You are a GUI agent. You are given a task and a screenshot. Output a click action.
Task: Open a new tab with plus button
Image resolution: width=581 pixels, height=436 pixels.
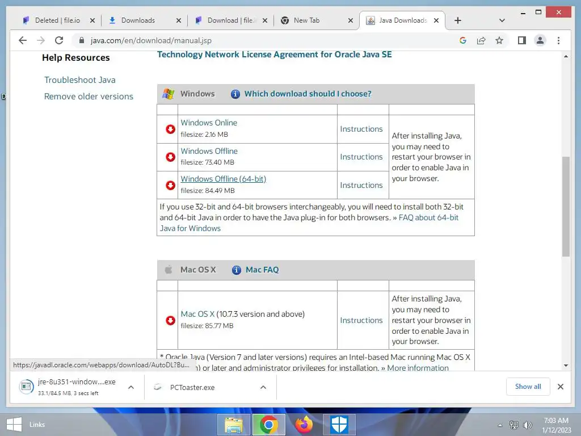pyautogui.click(x=458, y=20)
